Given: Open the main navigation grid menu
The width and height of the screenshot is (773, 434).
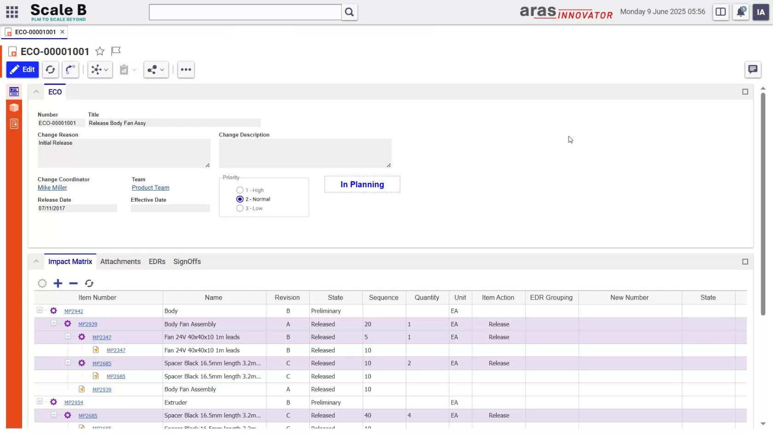Looking at the screenshot, I should coord(12,12).
